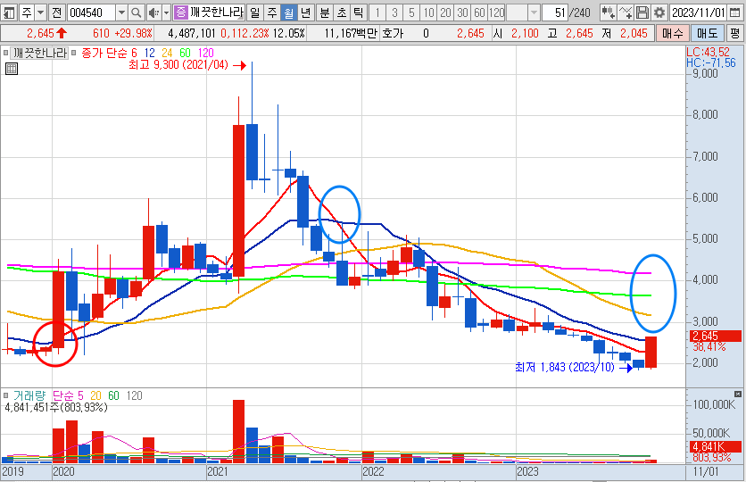Click the HC:-71.56 indicator text
746x482 pixels.
pyautogui.click(x=711, y=62)
